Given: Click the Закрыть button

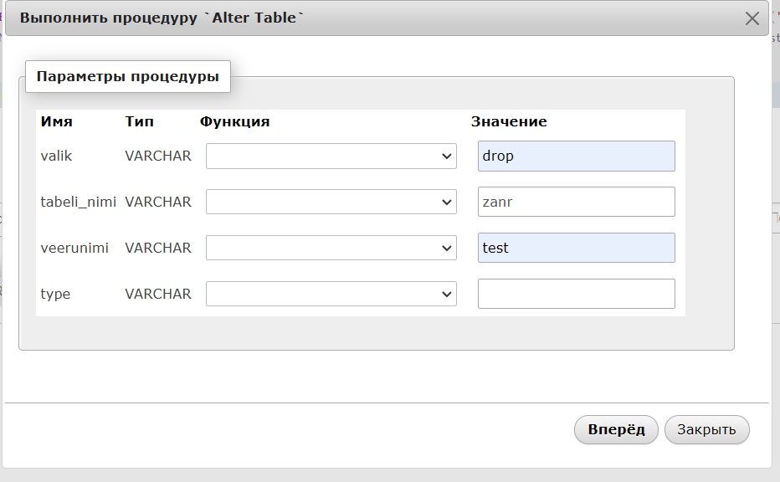Looking at the screenshot, I should (x=706, y=430).
